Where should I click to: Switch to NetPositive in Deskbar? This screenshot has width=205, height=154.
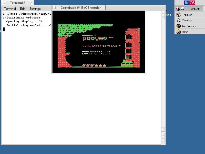click(190, 26)
